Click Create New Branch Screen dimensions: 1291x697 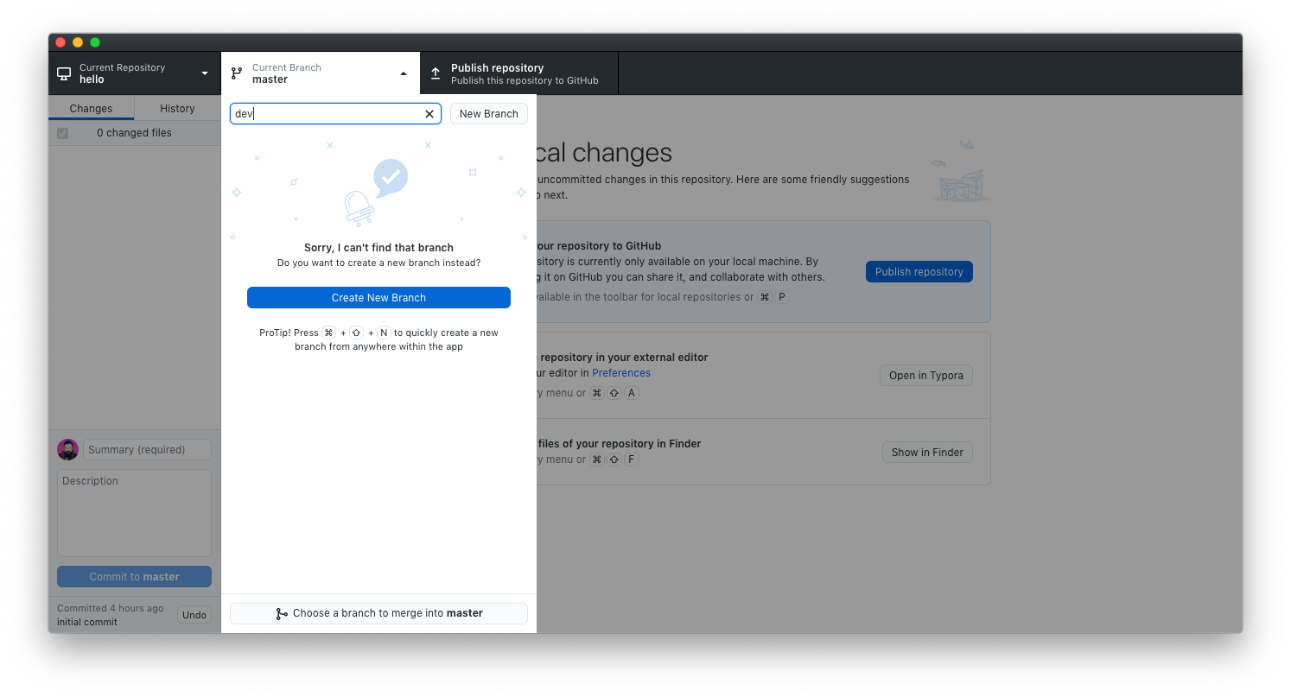click(x=378, y=297)
